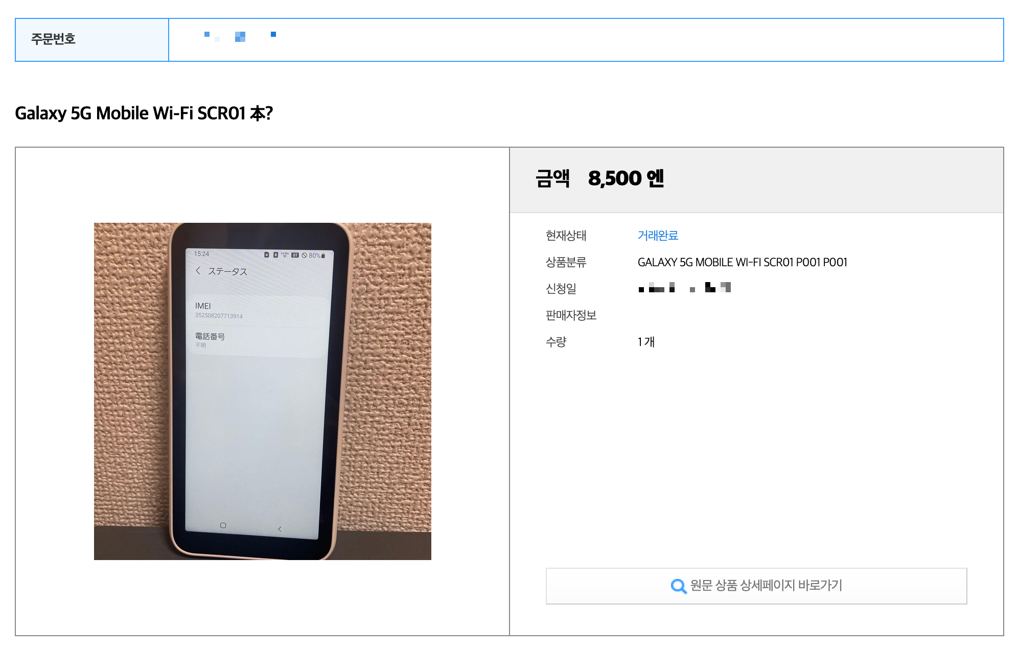Click the 신청일 label
The width and height of the screenshot is (1018, 650).
click(x=561, y=289)
